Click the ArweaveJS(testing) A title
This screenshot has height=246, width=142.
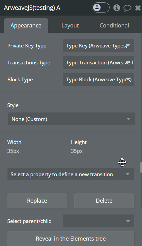[x=32, y=8]
